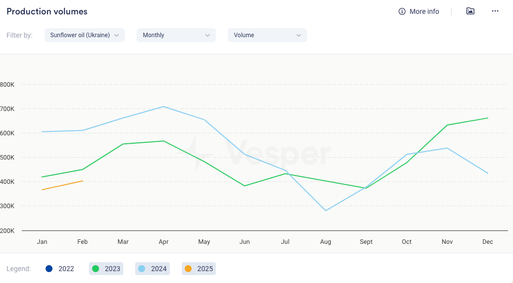Click the green 2023 color dot
This screenshot has height=283, width=513.
96,269
